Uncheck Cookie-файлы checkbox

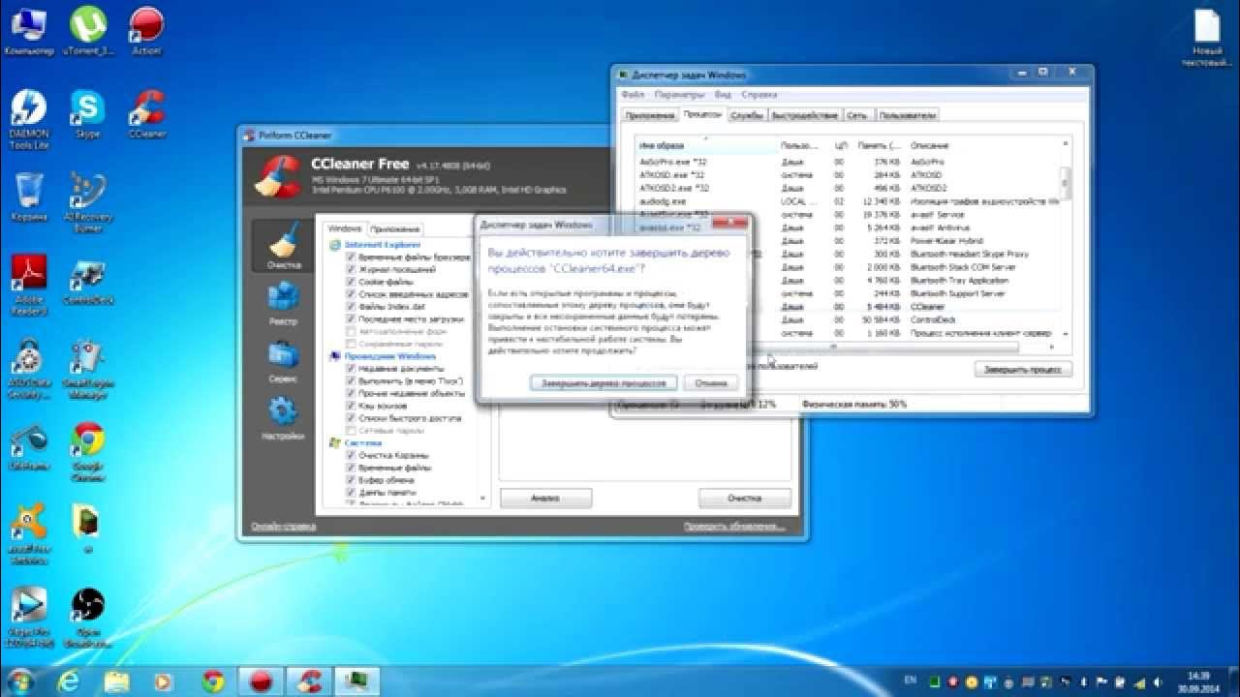[x=351, y=282]
